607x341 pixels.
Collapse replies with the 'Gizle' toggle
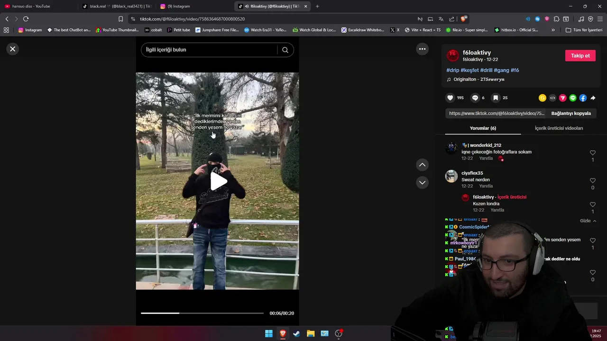pyautogui.click(x=588, y=221)
